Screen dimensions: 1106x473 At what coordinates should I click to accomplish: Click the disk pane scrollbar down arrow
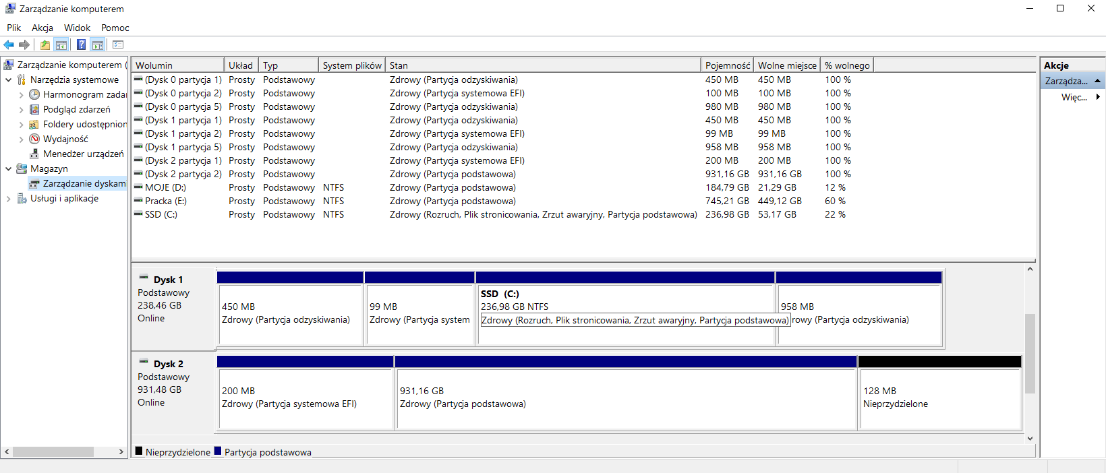1030,438
